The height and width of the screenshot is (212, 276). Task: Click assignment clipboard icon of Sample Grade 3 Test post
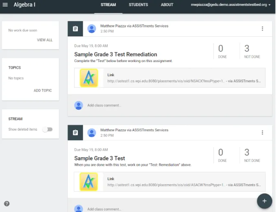75,133
